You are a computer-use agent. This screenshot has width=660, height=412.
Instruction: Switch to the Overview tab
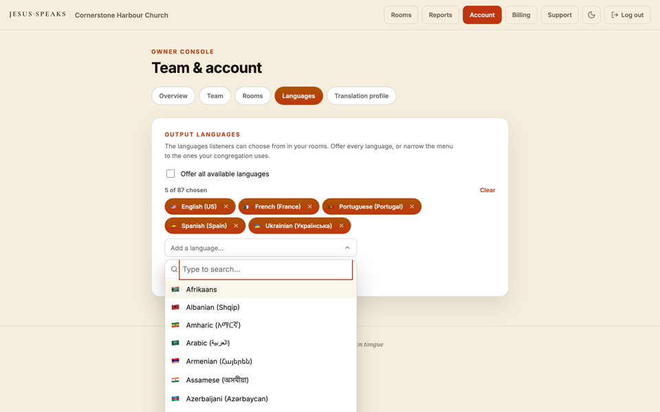click(x=173, y=96)
